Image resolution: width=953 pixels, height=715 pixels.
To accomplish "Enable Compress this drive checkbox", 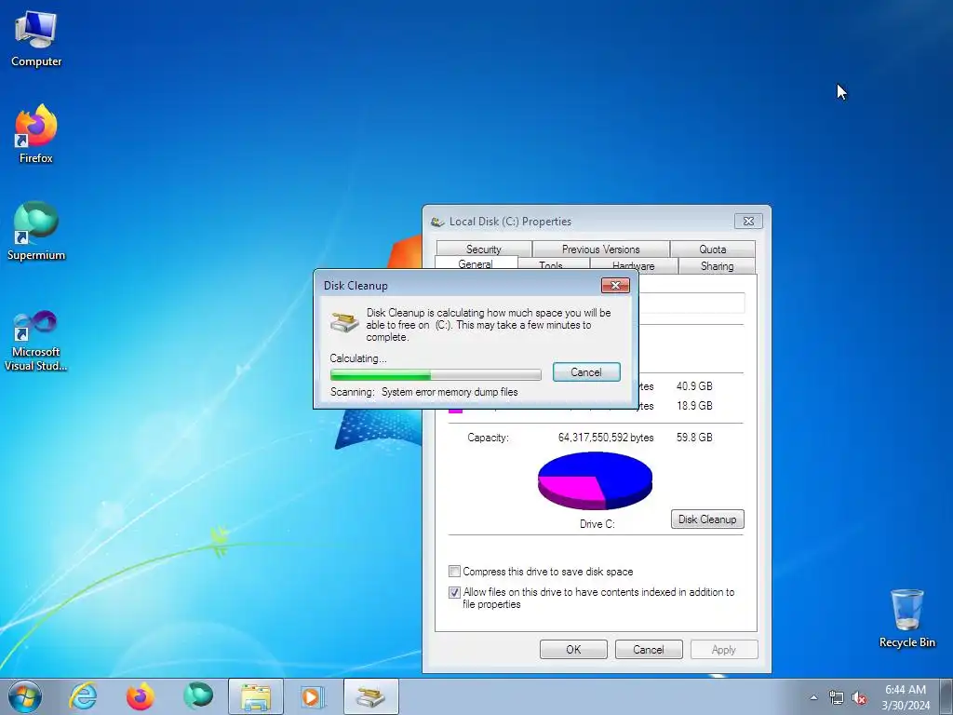I will click(x=454, y=571).
